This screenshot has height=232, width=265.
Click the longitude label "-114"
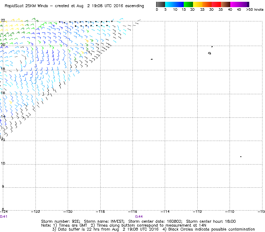(x=165, y=212)
